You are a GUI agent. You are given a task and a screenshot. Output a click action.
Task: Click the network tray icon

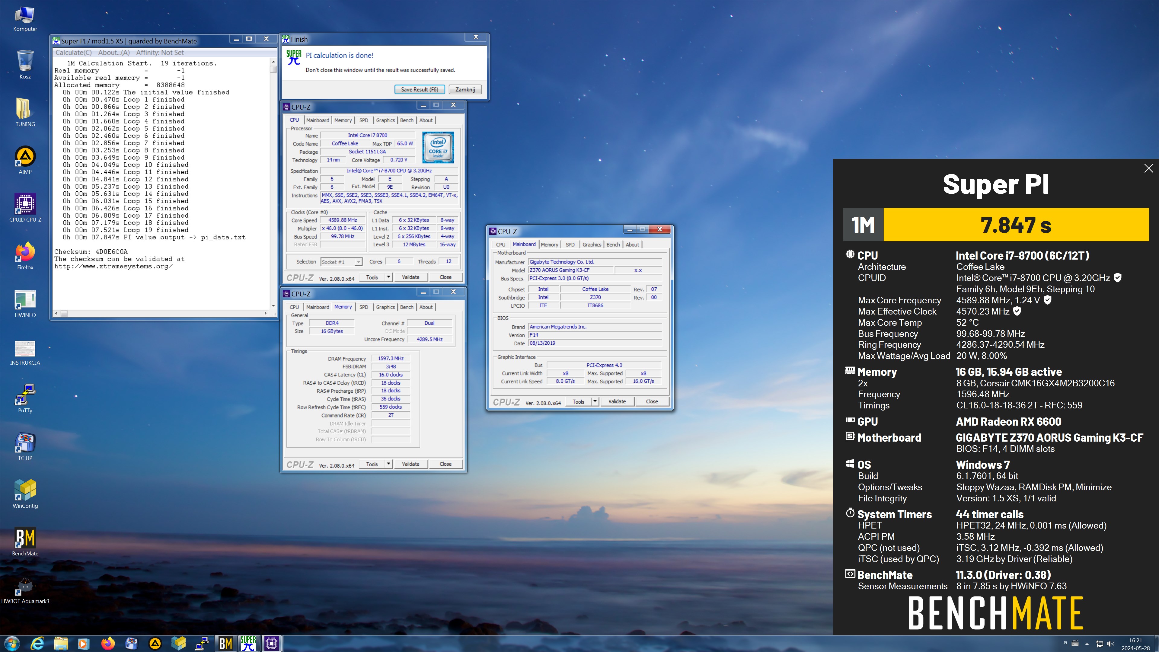pos(1099,644)
